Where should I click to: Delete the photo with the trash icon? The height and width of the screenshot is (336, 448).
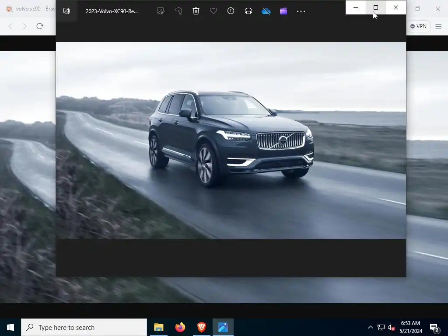(196, 11)
